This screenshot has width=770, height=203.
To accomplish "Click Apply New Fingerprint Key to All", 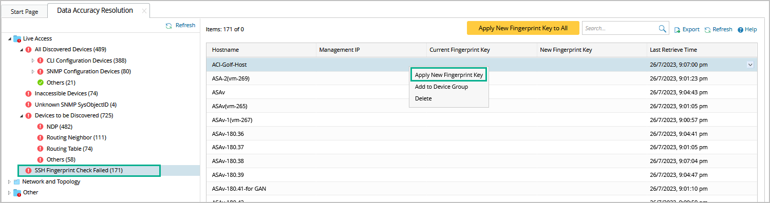I will (x=523, y=28).
